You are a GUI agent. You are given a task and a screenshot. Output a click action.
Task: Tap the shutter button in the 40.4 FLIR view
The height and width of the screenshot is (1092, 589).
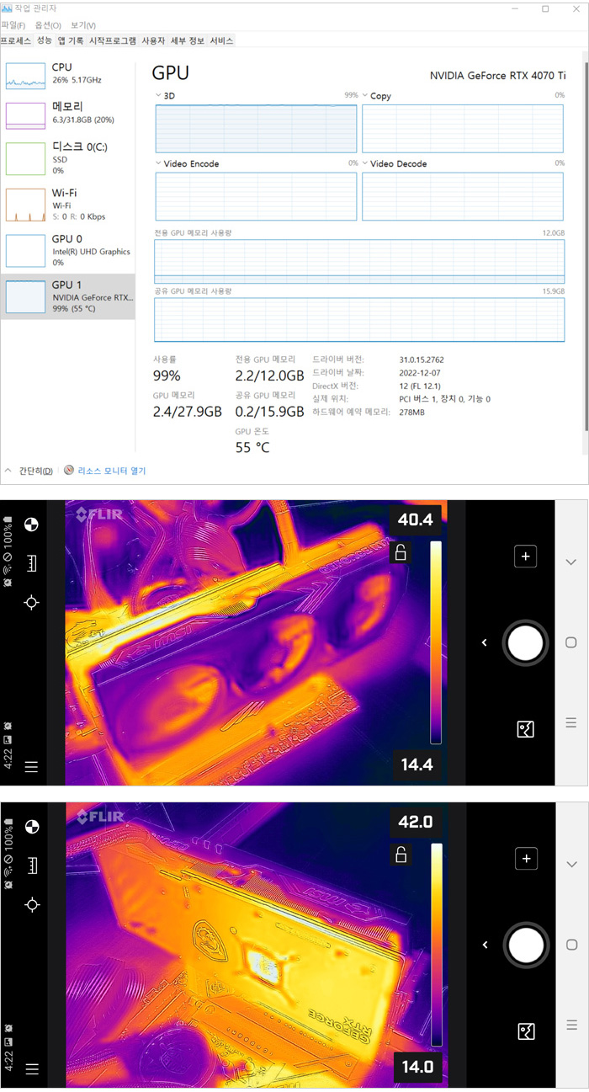(526, 643)
